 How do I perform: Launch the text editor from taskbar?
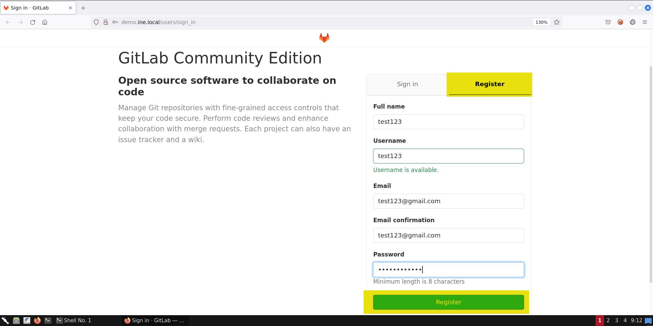pyautogui.click(x=27, y=320)
